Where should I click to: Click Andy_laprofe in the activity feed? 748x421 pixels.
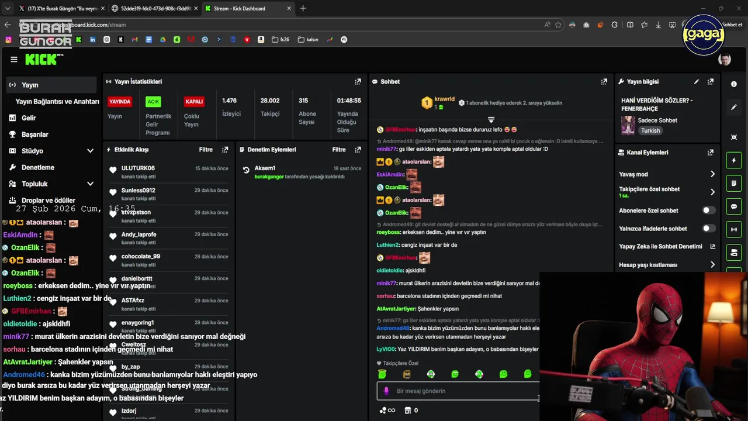(x=138, y=234)
